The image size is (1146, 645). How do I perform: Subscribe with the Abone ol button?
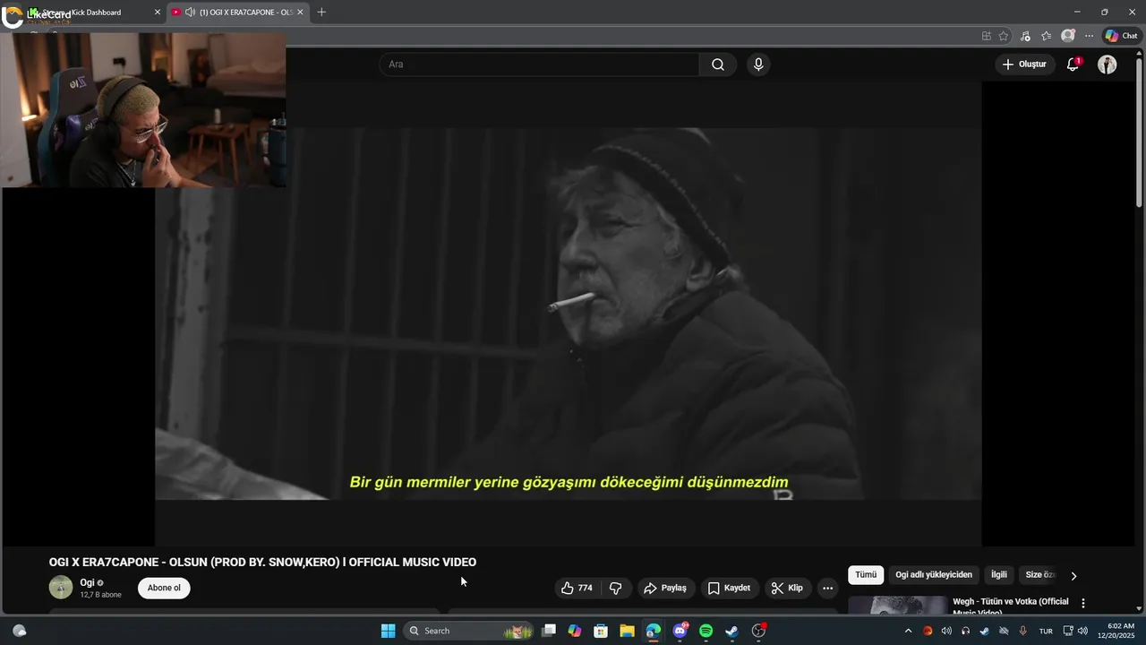(x=164, y=588)
